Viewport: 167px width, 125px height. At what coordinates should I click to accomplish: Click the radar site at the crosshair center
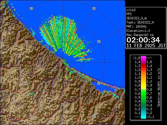[x=63, y=63]
